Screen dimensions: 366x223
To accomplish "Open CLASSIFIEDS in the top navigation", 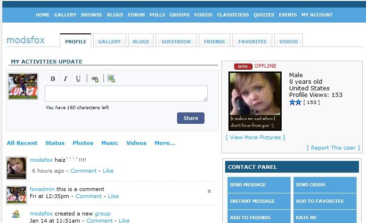I will click(233, 15).
